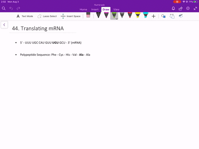The height and width of the screenshot is (149, 199).
Task: Select the green pen
Action: coord(114,15)
